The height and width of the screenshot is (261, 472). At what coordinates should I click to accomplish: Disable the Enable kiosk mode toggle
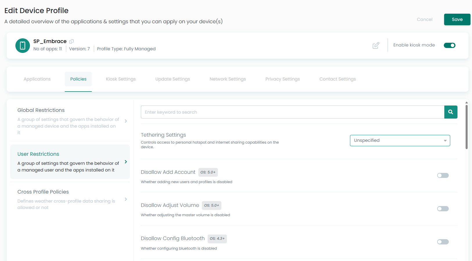tap(449, 45)
